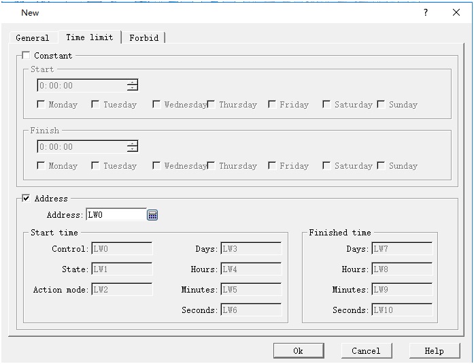Click the Cancel button
The width and height of the screenshot is (474, 364).
(x=366, y=350)
